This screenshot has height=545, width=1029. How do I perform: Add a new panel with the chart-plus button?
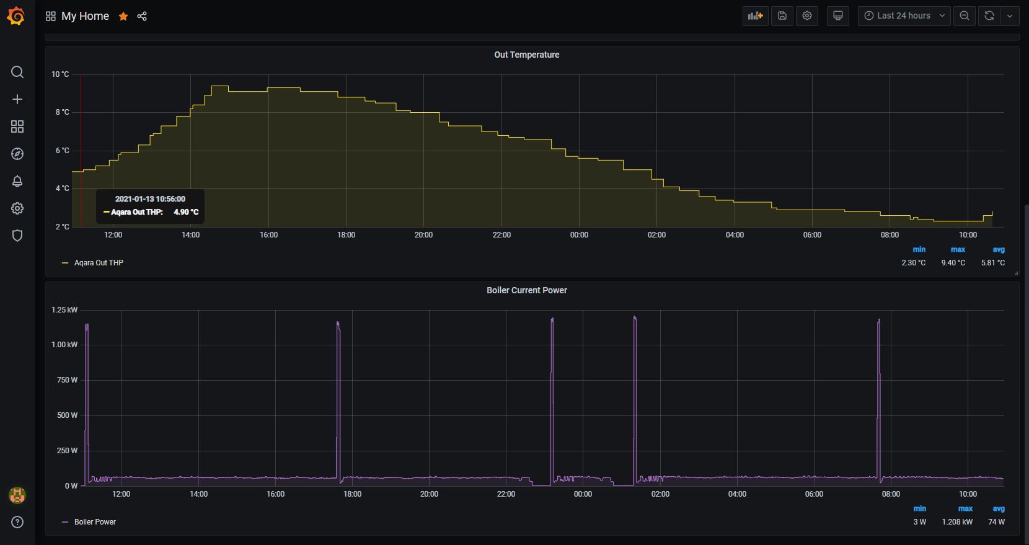point(755,16)
